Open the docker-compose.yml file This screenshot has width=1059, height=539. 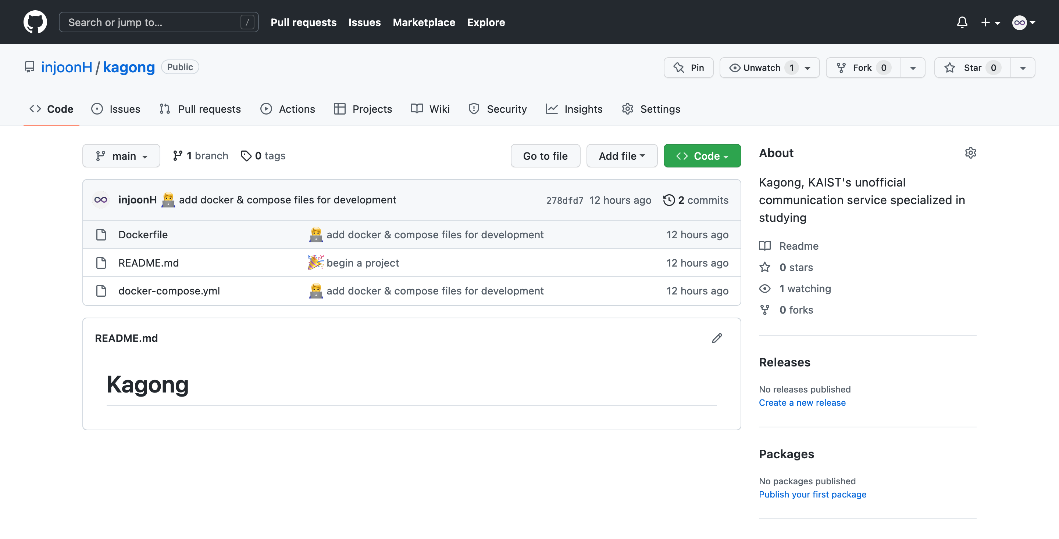point(169,291)
